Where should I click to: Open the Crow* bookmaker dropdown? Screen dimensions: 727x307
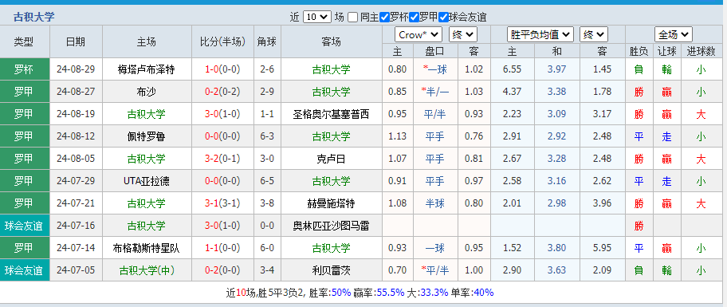click(x=419, y=35)
